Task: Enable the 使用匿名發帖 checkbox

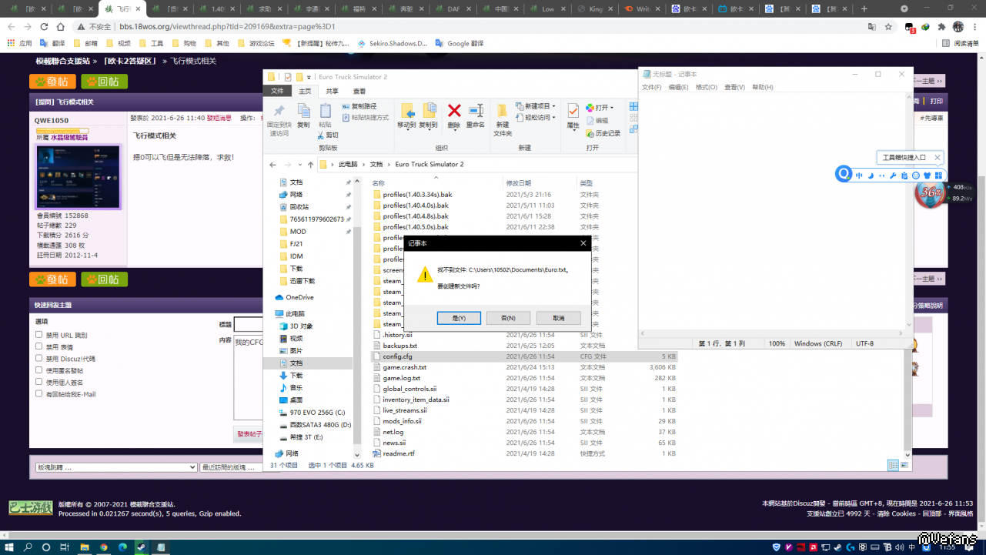Action: (x=39, y=370)
